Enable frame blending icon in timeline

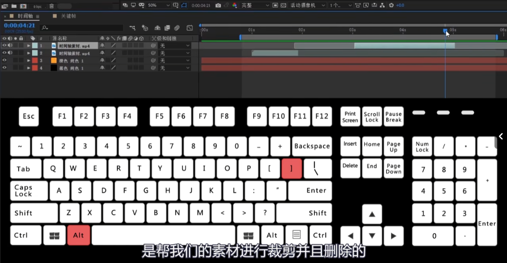(x=167, y=28)
